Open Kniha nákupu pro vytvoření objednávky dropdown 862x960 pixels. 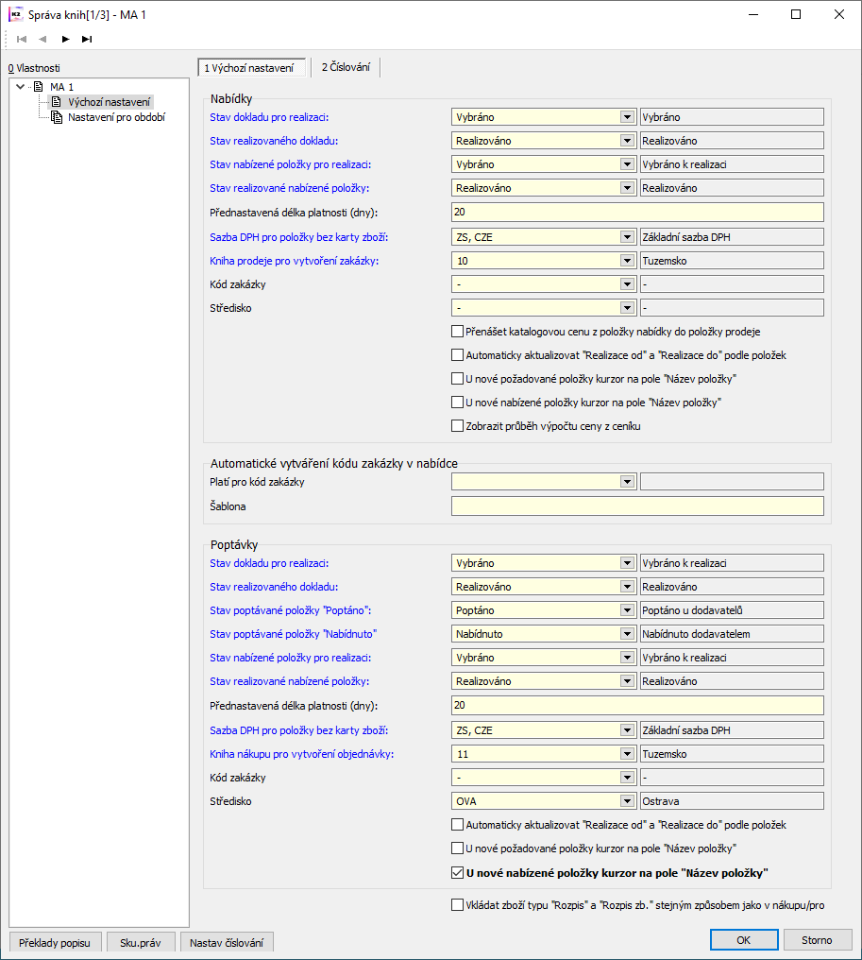(x=627, y=754)
